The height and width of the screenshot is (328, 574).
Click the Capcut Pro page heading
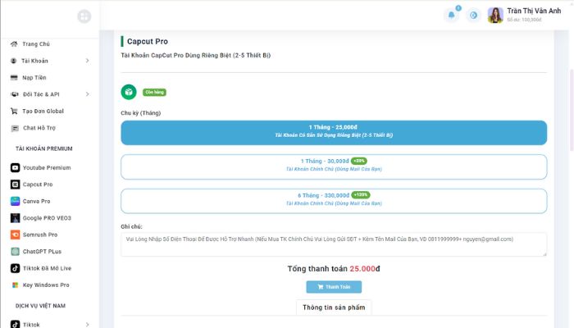tap(147, 41)
